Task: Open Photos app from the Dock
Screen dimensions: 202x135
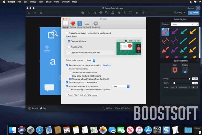Action: point(103,130)
